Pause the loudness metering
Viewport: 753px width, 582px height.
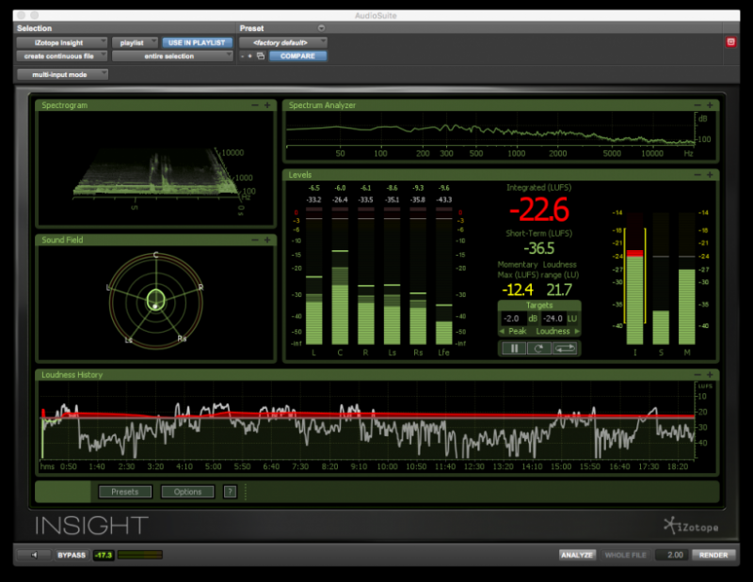[514, 348]
